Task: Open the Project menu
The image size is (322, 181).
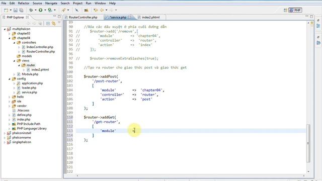Action: click(x=77, y=4)
